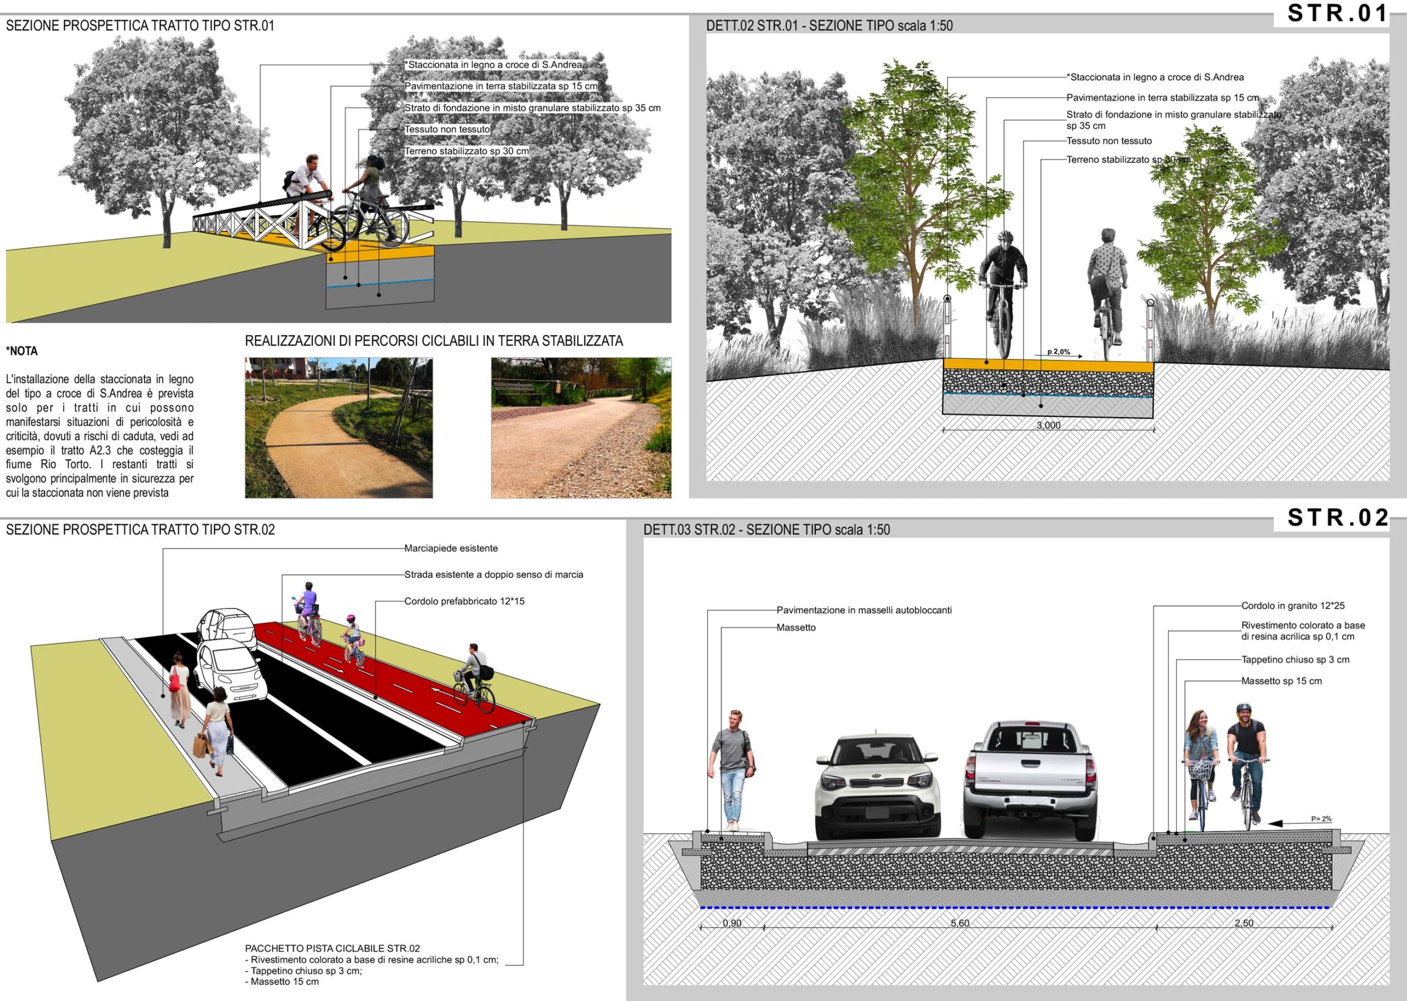The width and height of the screenshot is (1407, 1001).
Task: Click "Tessuto non tessuto" label in the STR.01 perspective view
Action: click(447, 129)
